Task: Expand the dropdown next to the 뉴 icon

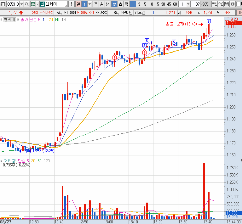Action: pyautogui.click(x=37, y=4)
